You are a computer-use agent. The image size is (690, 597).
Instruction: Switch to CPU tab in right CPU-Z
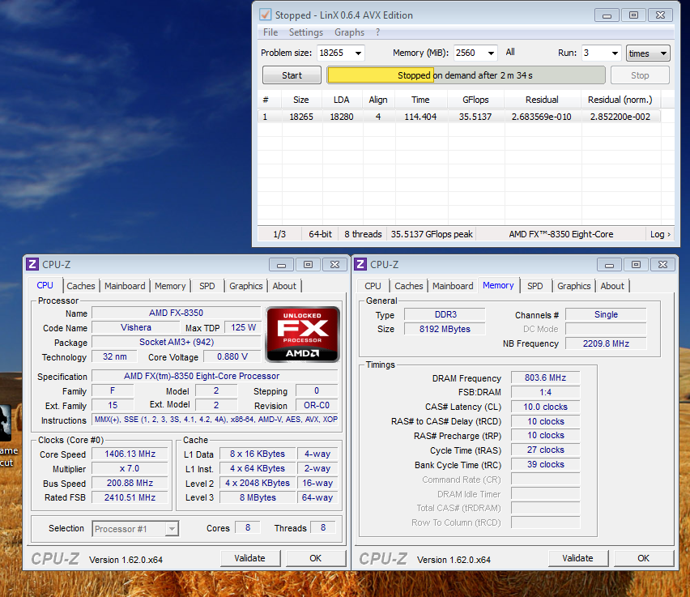(373, 286)
